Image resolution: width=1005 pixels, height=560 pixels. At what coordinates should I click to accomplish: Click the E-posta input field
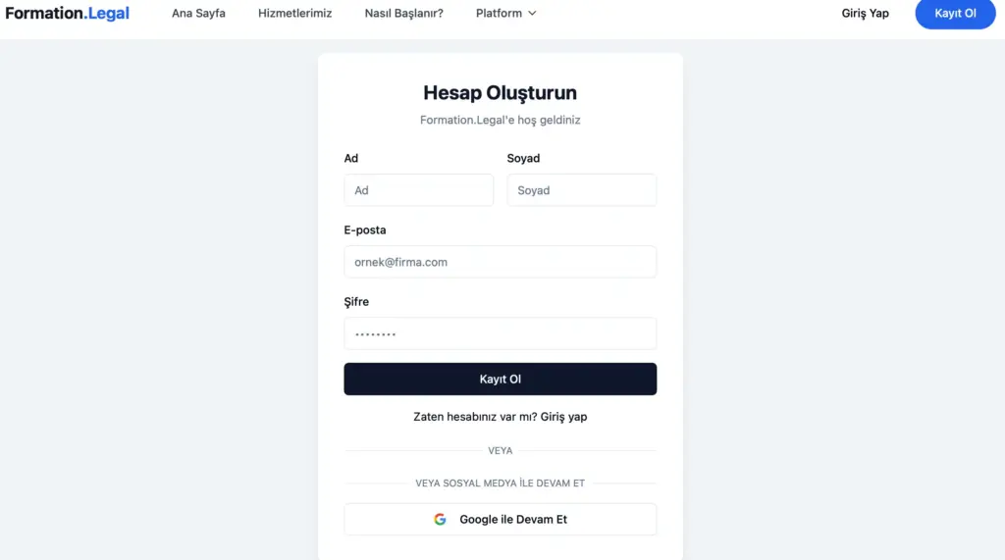[500, 262]
